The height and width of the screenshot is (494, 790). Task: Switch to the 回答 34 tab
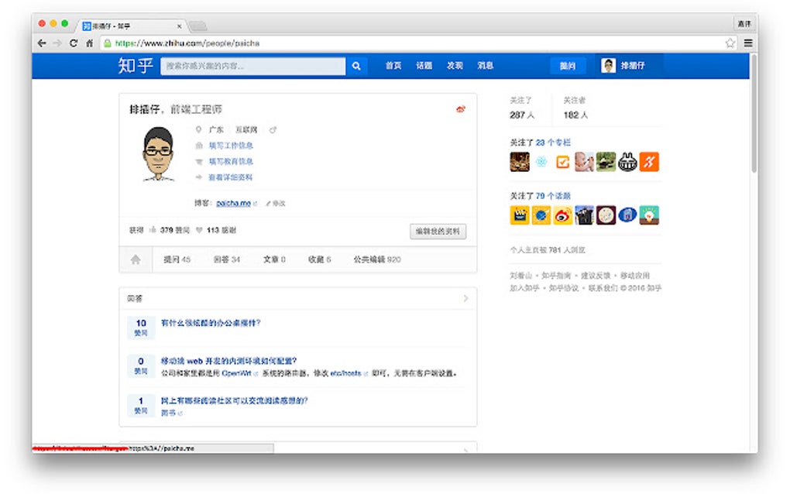pos(227,260)
